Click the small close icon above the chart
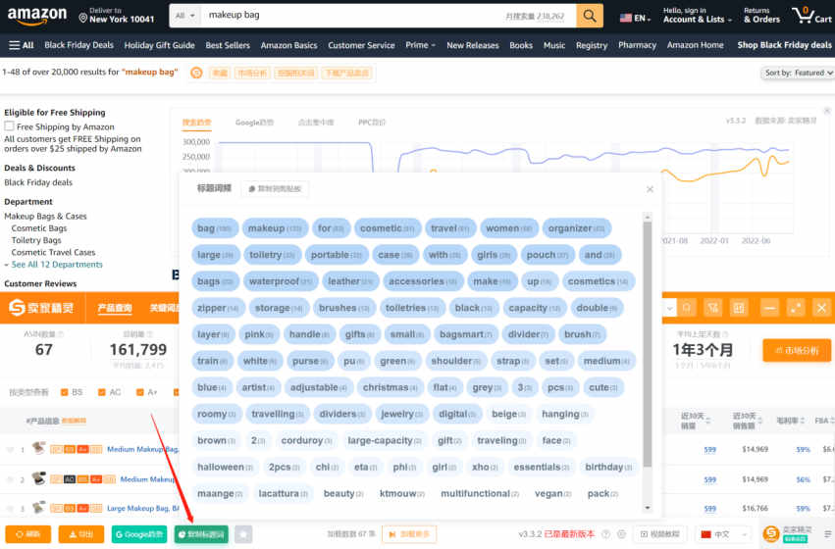This screenshot has height=549, width=835. (827, 111)
